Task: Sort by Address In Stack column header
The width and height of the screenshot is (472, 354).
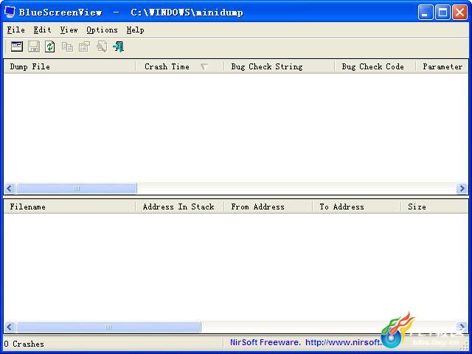Action: pyautogui.click(x=180, y=206)
